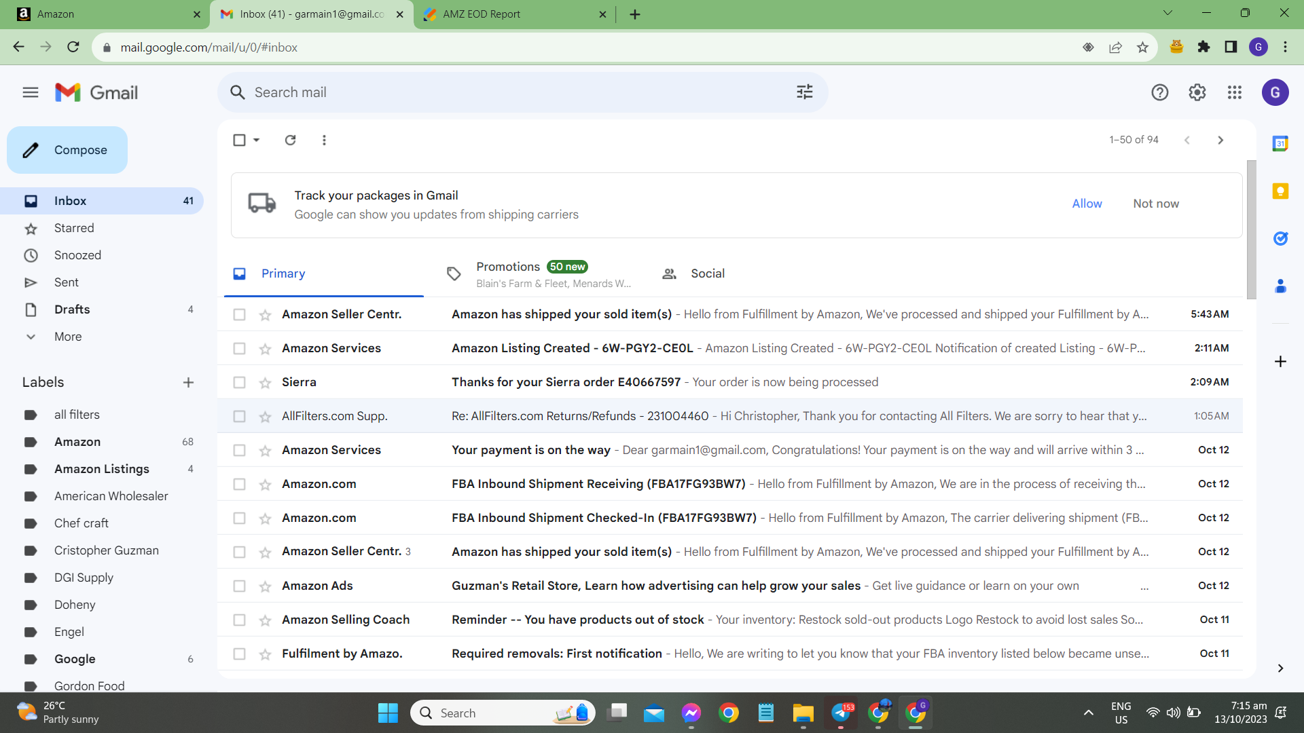This screenshot has width=1304, height=733.
Task: Create new label plus icon
Action: click(188, 382)
